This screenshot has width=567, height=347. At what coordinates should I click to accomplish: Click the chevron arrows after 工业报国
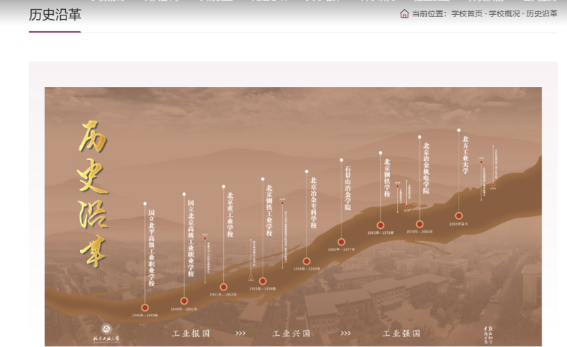point(241,334)
